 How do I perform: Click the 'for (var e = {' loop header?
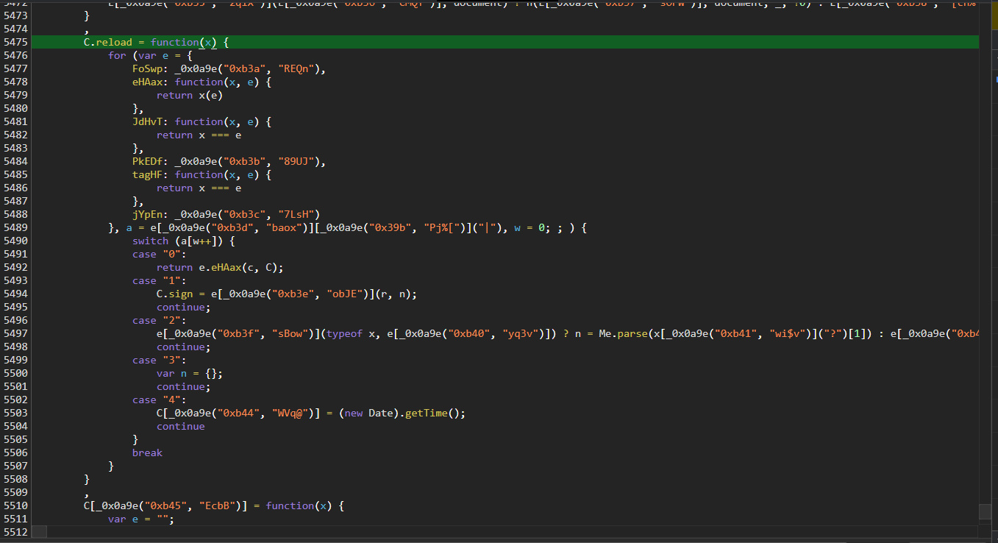click(x=151, y=55)
